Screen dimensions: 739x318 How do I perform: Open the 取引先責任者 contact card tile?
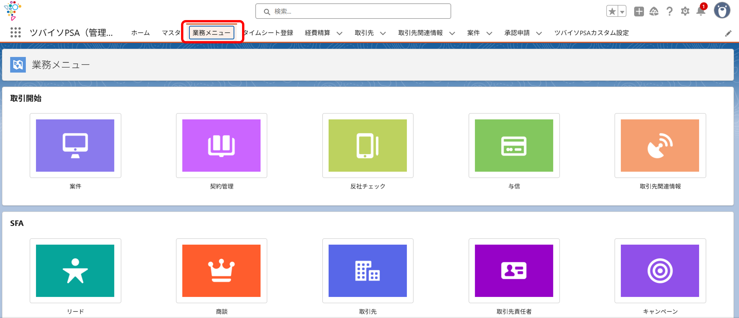click(514, 271)
